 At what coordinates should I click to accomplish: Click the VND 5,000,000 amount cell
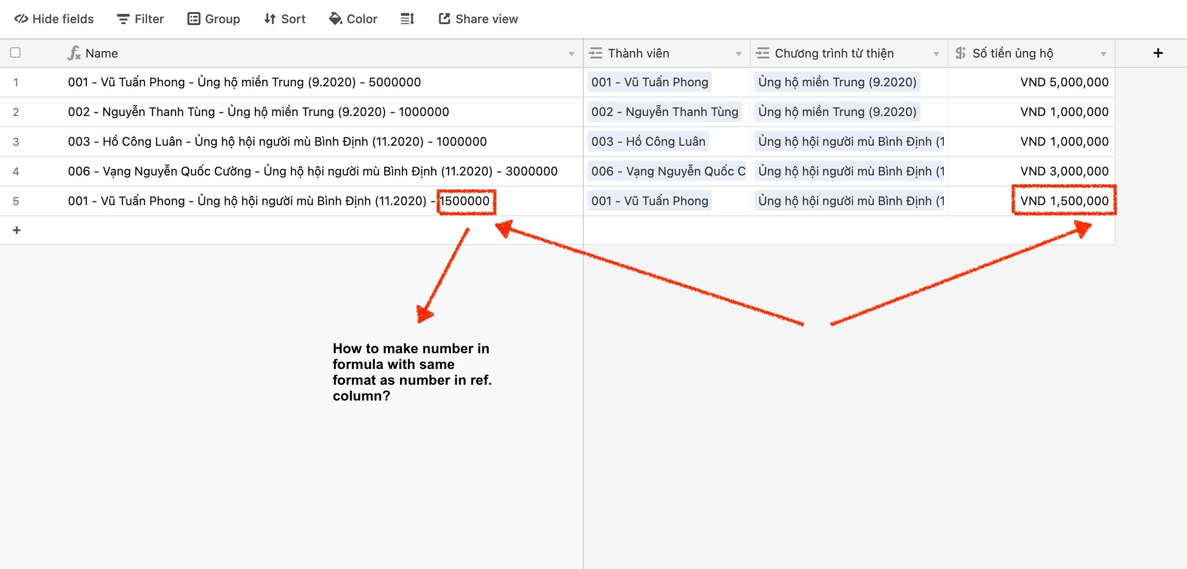(1032, 82)
